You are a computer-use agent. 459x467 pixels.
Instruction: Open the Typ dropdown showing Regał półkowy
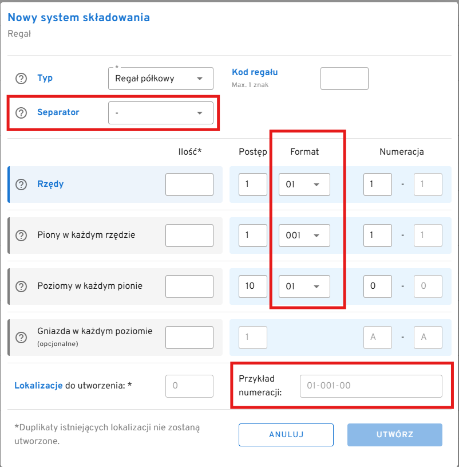160,79
